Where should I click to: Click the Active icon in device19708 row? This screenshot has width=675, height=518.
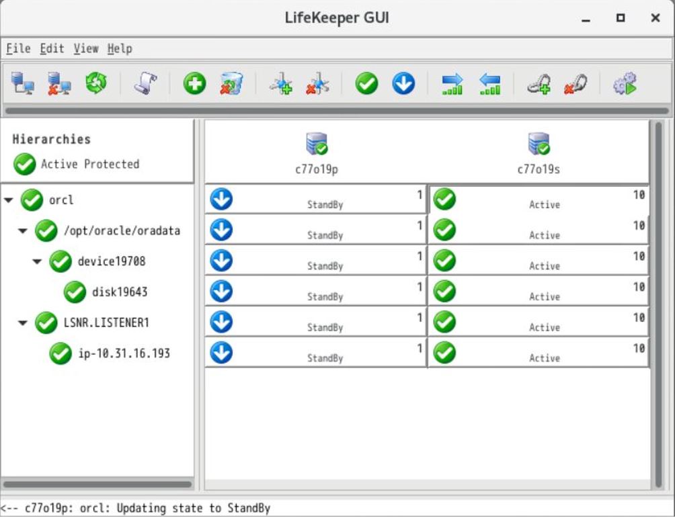(x=444, y=261)
